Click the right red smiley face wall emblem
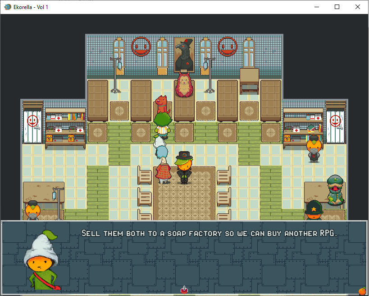The image size is (369, 296). point(228,46)
